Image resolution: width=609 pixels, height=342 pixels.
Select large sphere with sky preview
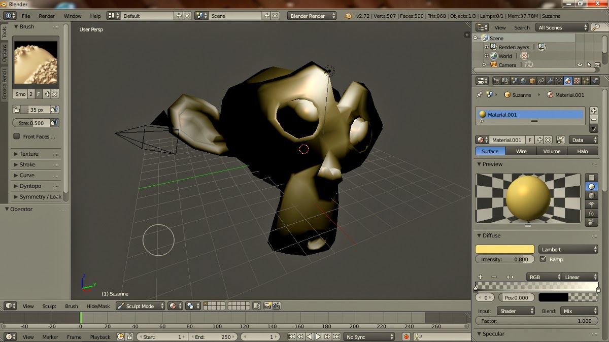tap(591, 222)
